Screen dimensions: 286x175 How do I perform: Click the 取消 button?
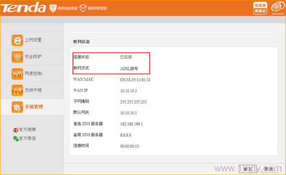269,169
